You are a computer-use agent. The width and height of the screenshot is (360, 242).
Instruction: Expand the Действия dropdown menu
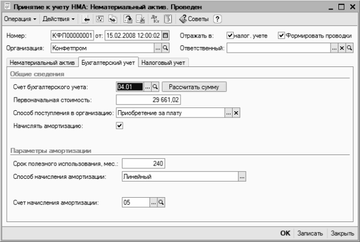(x=59, y=19)
